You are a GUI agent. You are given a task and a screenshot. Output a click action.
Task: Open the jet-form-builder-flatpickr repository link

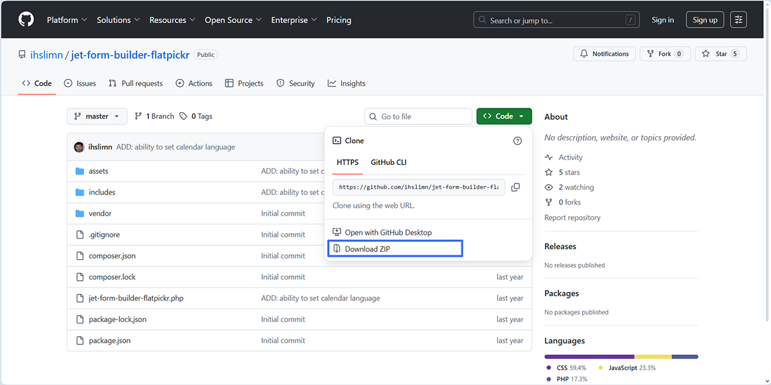point(130,55)
